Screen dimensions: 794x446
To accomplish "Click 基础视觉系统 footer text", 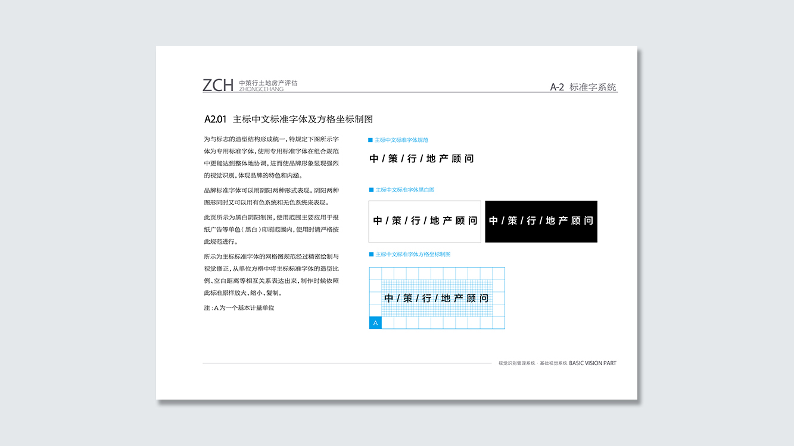I will tap(553, 363).
